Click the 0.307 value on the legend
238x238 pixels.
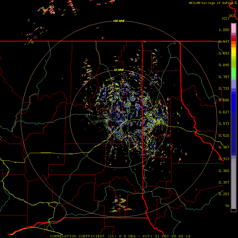coord(224,182)
